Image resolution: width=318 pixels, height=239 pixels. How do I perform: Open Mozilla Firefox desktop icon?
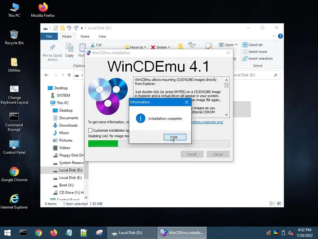pos(43,10)
